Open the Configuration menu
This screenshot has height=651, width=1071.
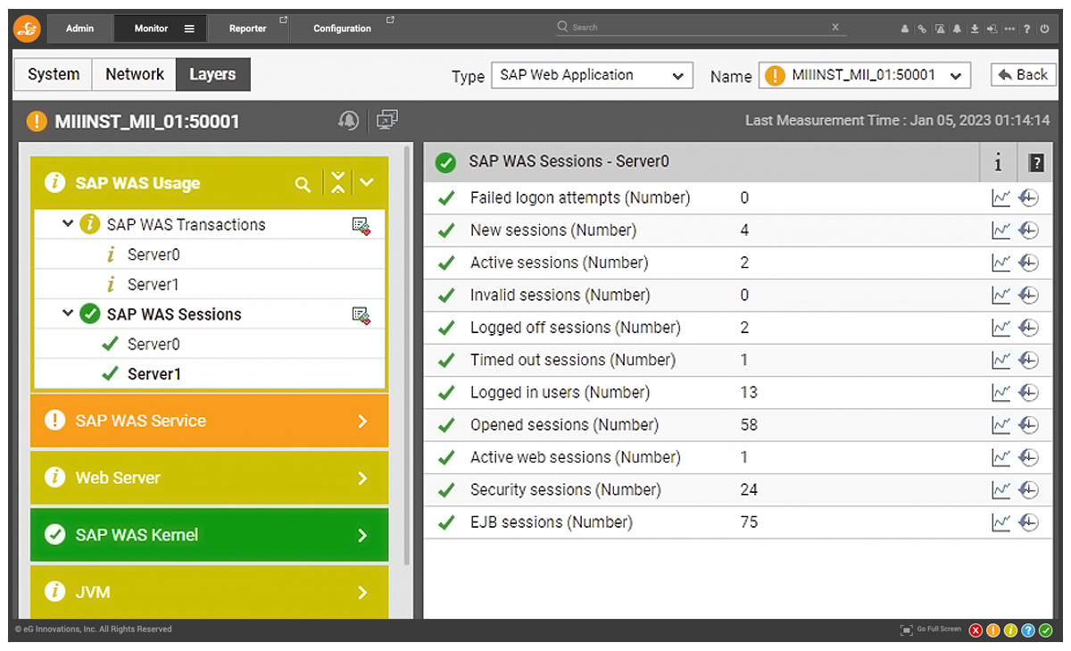coord(344,29)
